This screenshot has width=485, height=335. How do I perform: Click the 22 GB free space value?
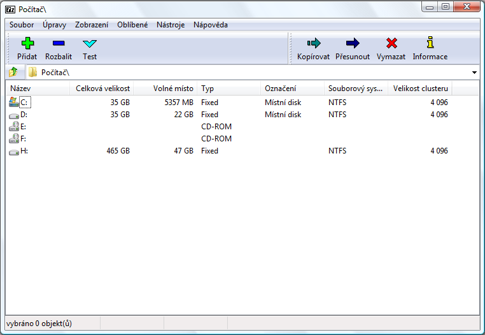pyautogui.click(x=184, y=115)
